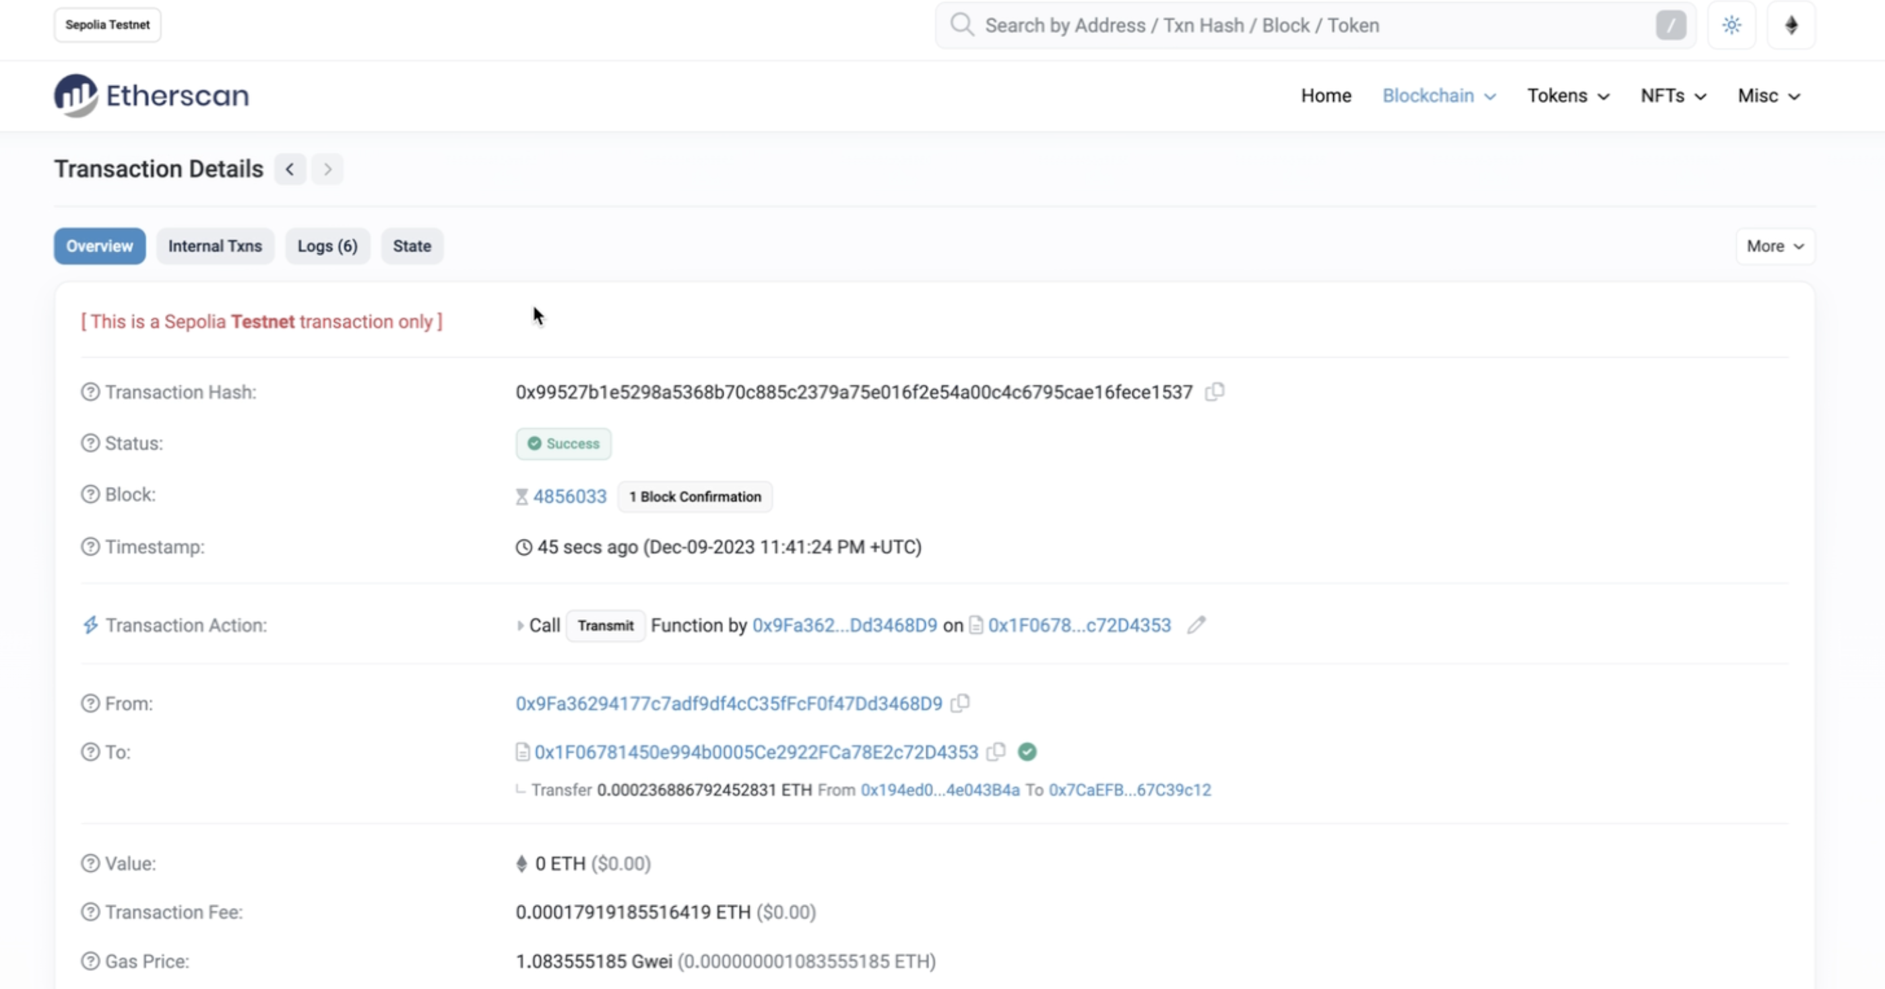
Task: Open the More dropdown
Action: tap(1775, 247)
